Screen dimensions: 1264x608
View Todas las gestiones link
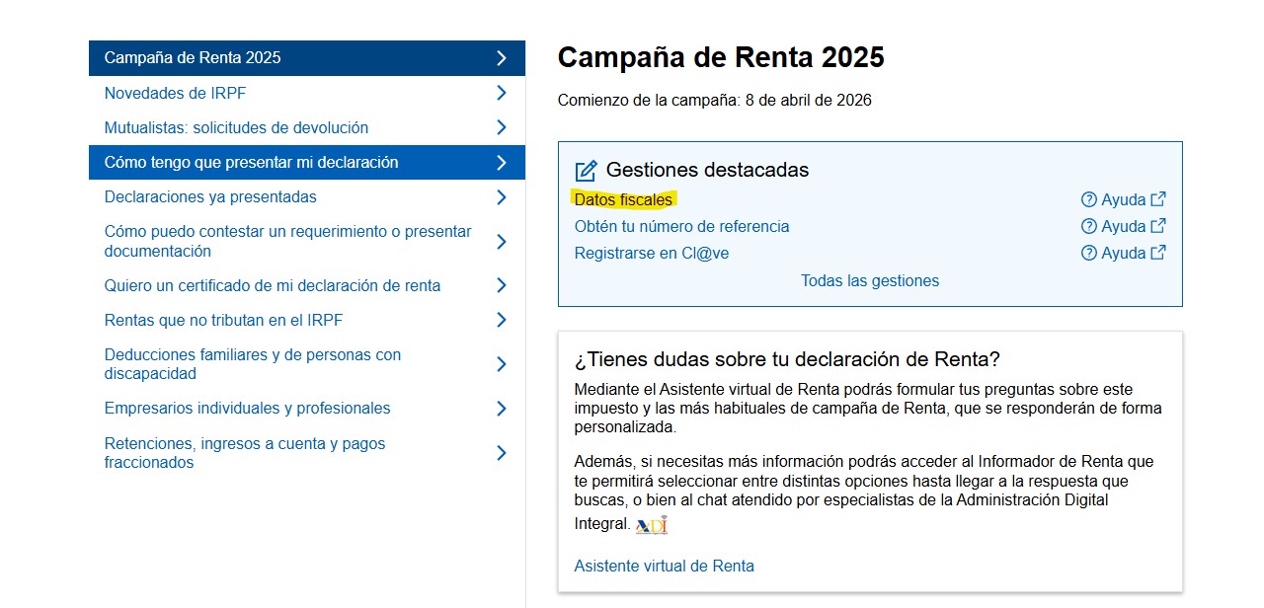(870, 280)
